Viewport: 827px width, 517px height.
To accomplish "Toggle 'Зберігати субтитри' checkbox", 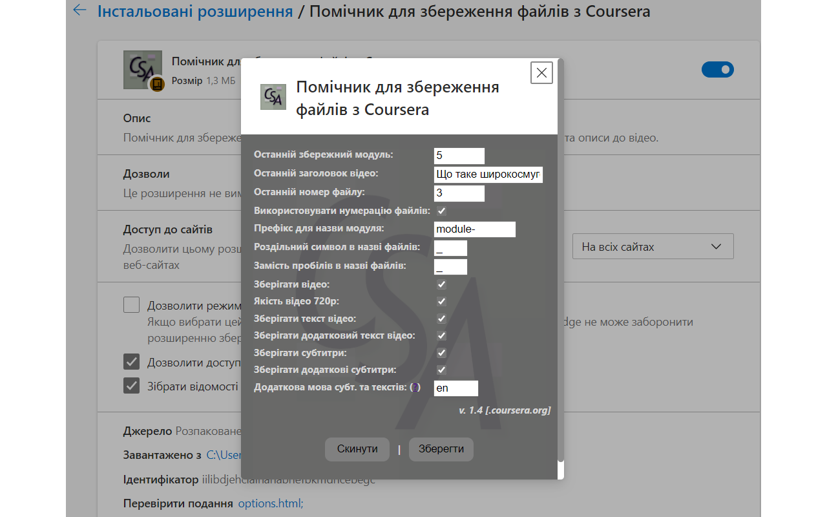I will [441, 353].
